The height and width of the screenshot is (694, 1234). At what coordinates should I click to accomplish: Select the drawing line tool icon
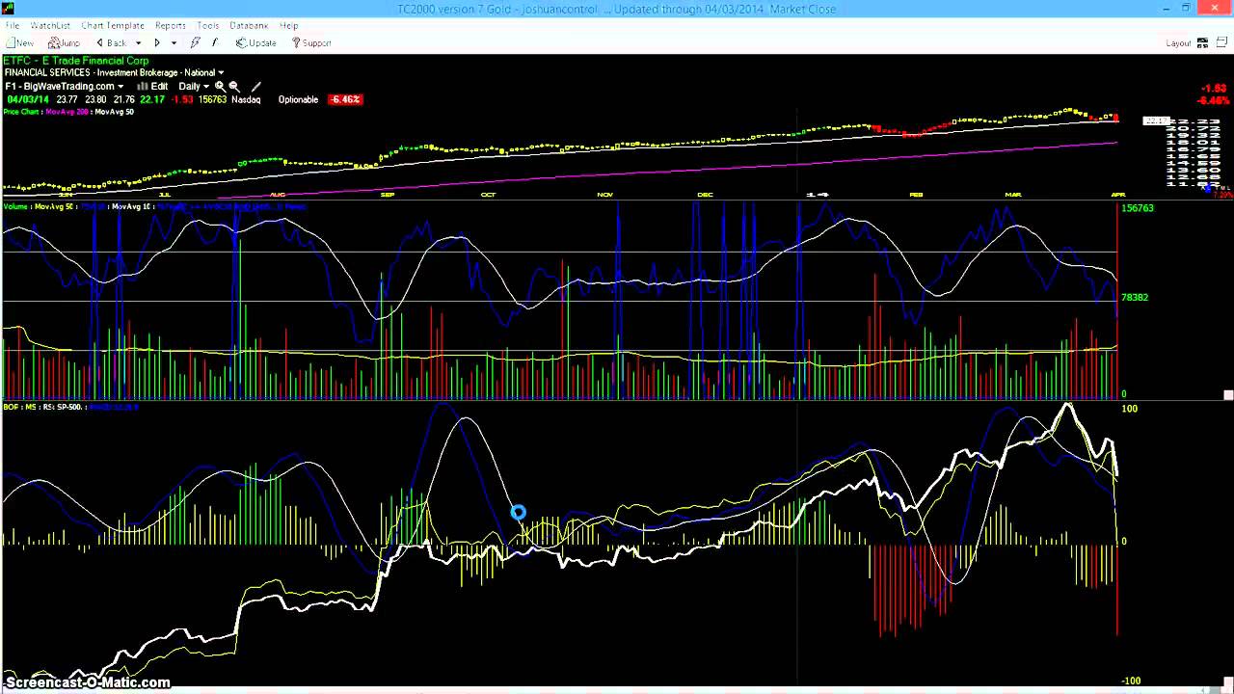(x=255, y=86)
